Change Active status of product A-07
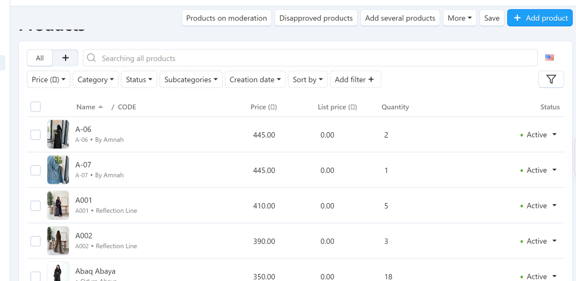This screenshot has height=281, width=576. (538, 170)
